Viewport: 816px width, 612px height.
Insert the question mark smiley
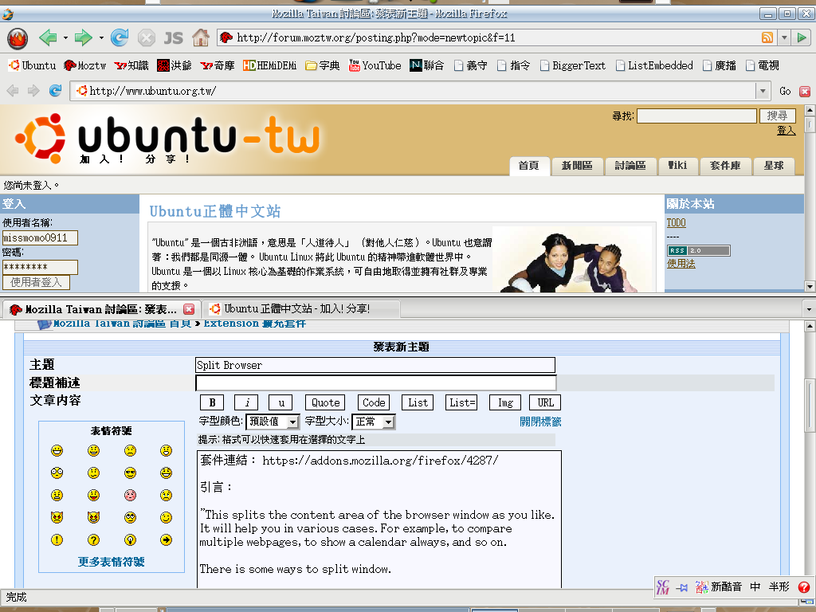(94, 539)
